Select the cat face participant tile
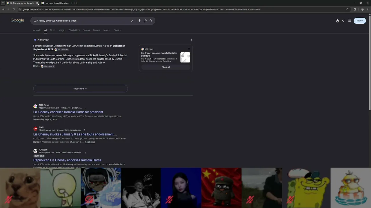 [20, 188]
